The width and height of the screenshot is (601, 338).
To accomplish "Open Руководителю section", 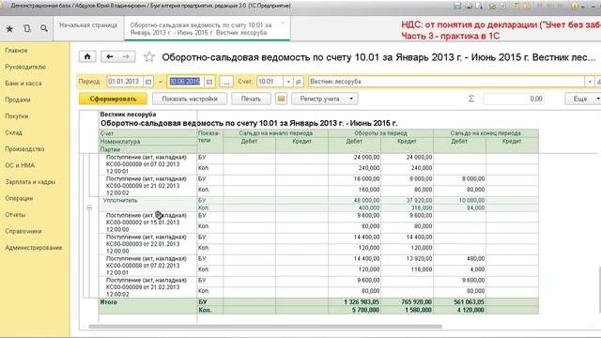I will pyautogui.click(x=25, y=67).
